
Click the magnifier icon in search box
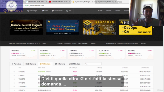[x=86, y=64]
